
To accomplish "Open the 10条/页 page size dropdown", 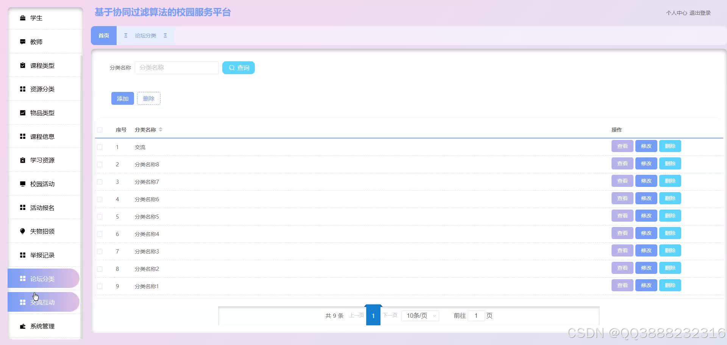I will tap(421, 315).
